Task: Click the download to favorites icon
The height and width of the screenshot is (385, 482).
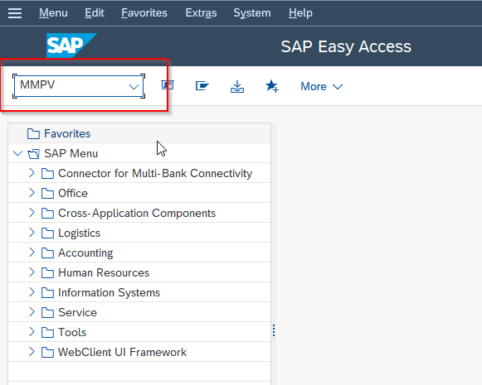Action: click(x=237, y=86)
